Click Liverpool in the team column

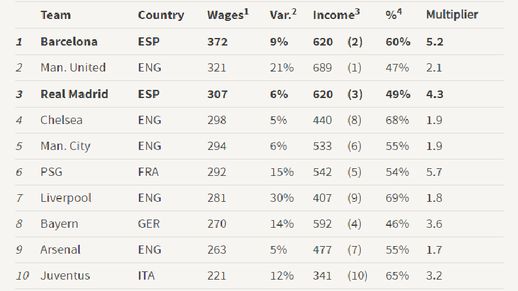pos(66,198)
